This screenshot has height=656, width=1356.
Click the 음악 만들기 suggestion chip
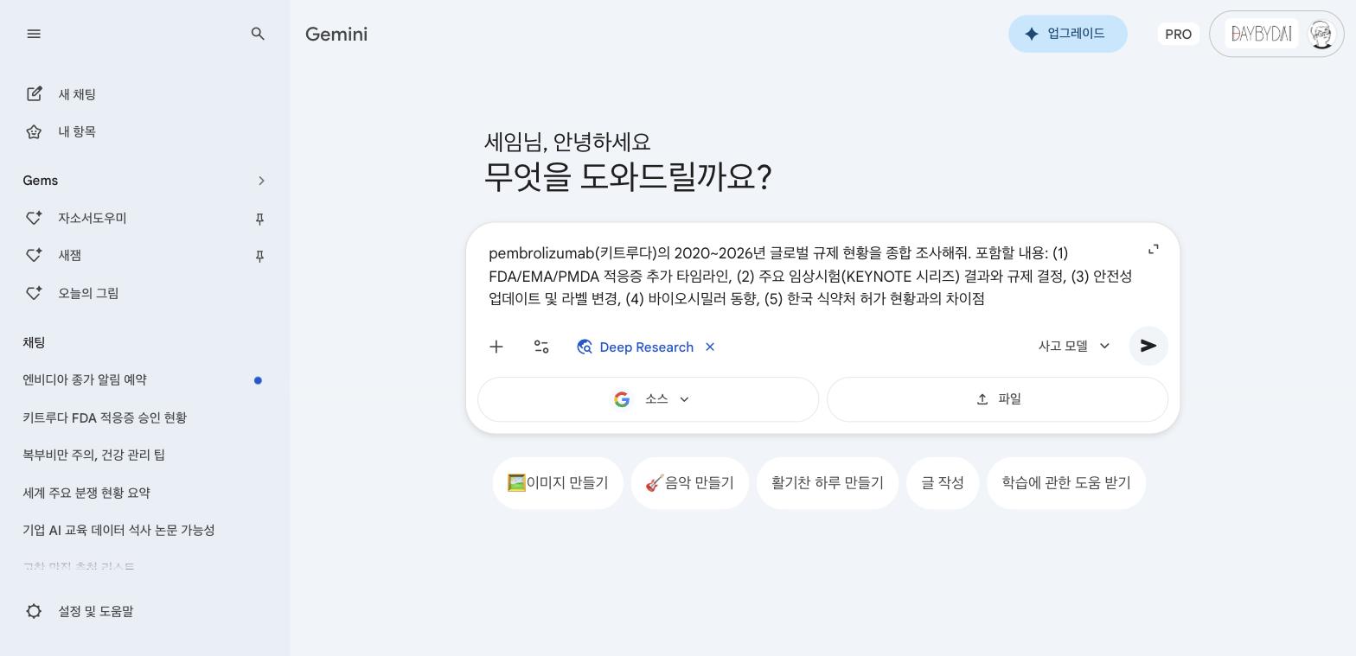pyautogui.click(x=690, y=483)
